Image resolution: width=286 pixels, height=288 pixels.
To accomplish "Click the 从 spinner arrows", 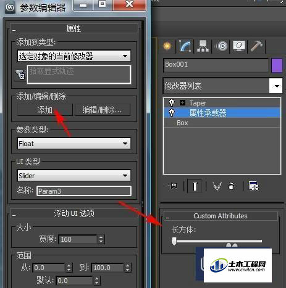I will pyautogui.click(x=69, y=268).
